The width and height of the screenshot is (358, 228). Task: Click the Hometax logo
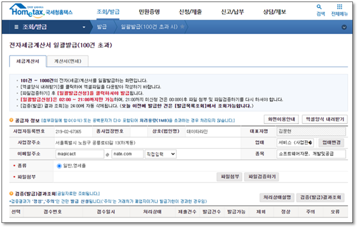(41, 11)
